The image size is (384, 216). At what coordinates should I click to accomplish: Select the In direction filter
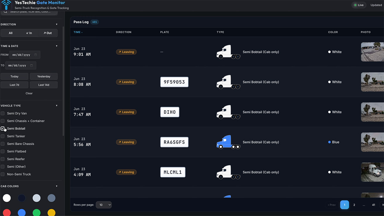click(29, 33)
